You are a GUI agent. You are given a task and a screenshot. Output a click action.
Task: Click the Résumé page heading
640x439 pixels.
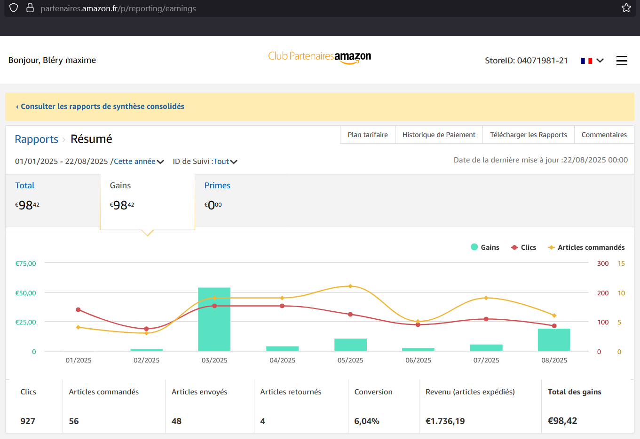91,139
